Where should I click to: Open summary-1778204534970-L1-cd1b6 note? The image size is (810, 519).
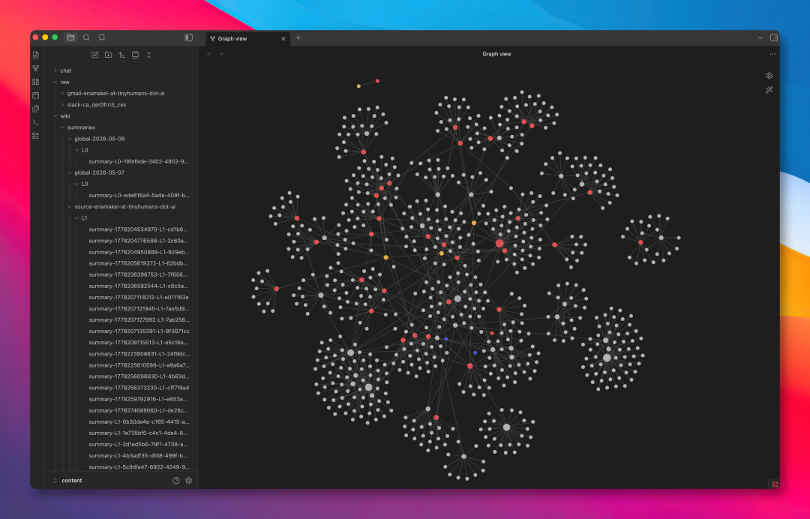(139, 229)
